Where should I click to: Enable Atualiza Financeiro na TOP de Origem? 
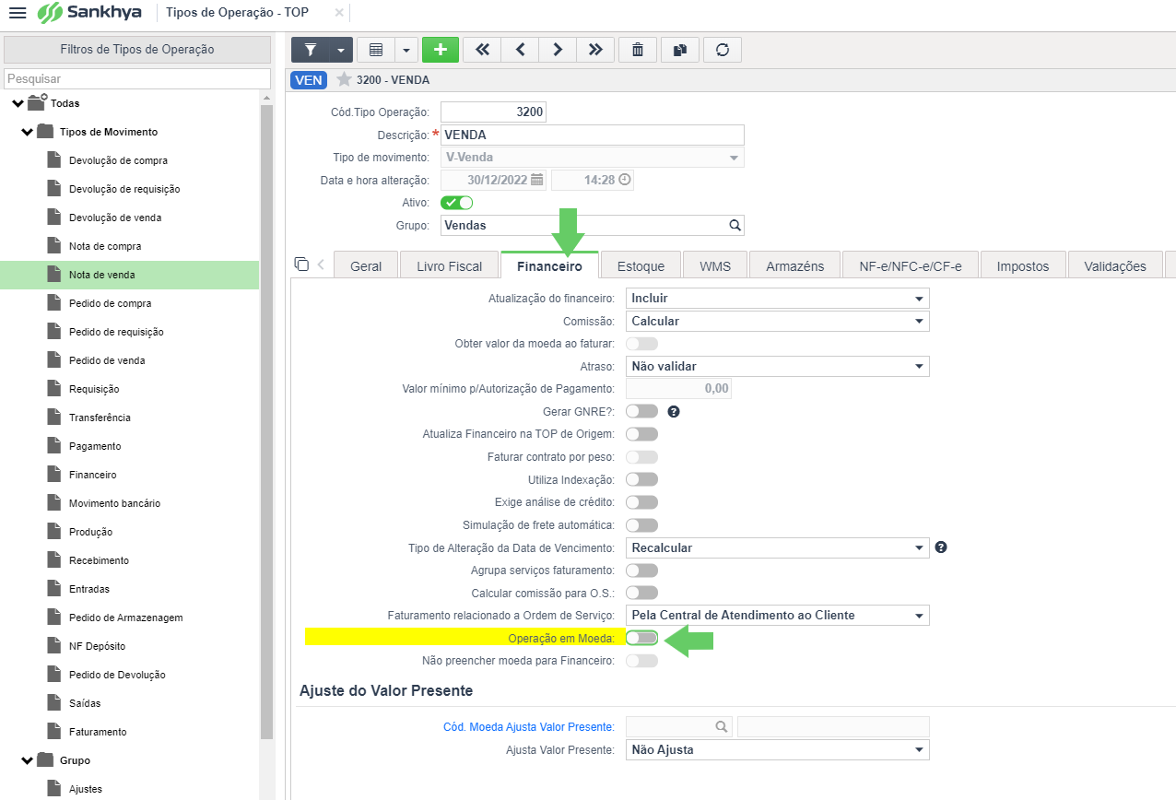pyautogui.click(x=642, y=434)
